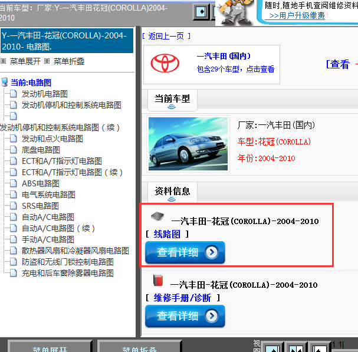Click the grey chip icon above 线路图
The width and height of the screenshot is (358, 352).
click(x=157, y=216)
